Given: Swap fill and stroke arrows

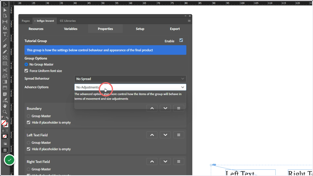Looking at the screenshot, I should click(x=7, y=118).
